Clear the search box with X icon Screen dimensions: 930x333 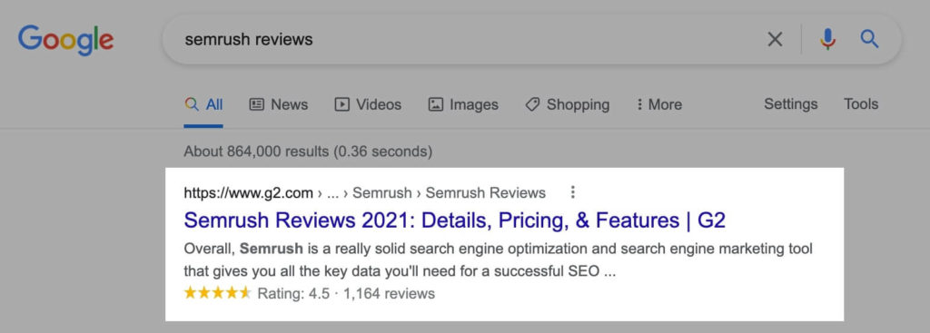pos(775,40)
